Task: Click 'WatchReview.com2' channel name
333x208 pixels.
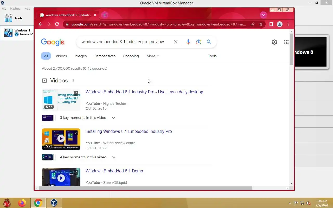Action: pyautogui.click(x=119, y=143)
